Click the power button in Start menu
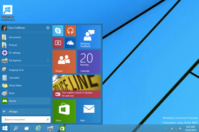This screenshot has width=199, height=132. [48, 28]
